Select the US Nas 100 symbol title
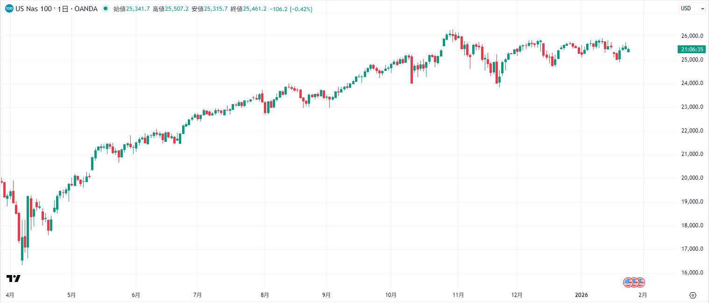709x303 pixels. (x=35, y=8)
